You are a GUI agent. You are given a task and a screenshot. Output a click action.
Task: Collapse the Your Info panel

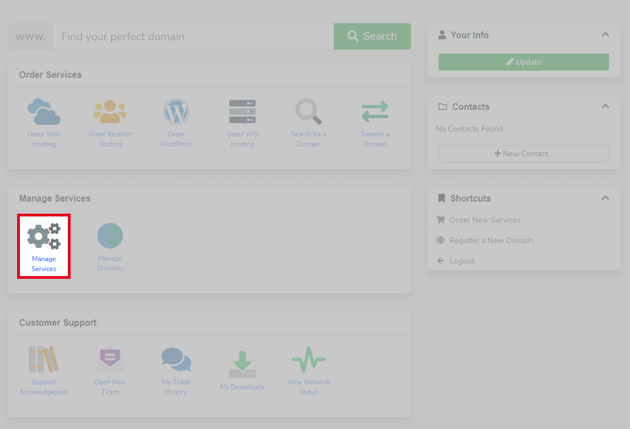pyautogui.click(x=605, y=34)
